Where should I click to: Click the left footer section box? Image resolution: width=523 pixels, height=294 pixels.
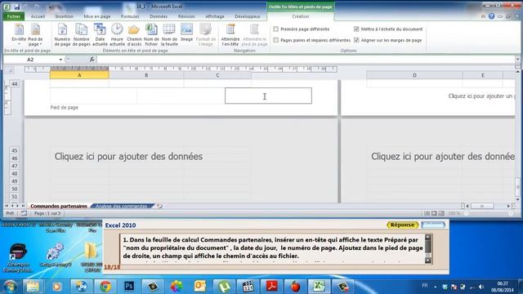pyautogui.click(x=93, y=96)
